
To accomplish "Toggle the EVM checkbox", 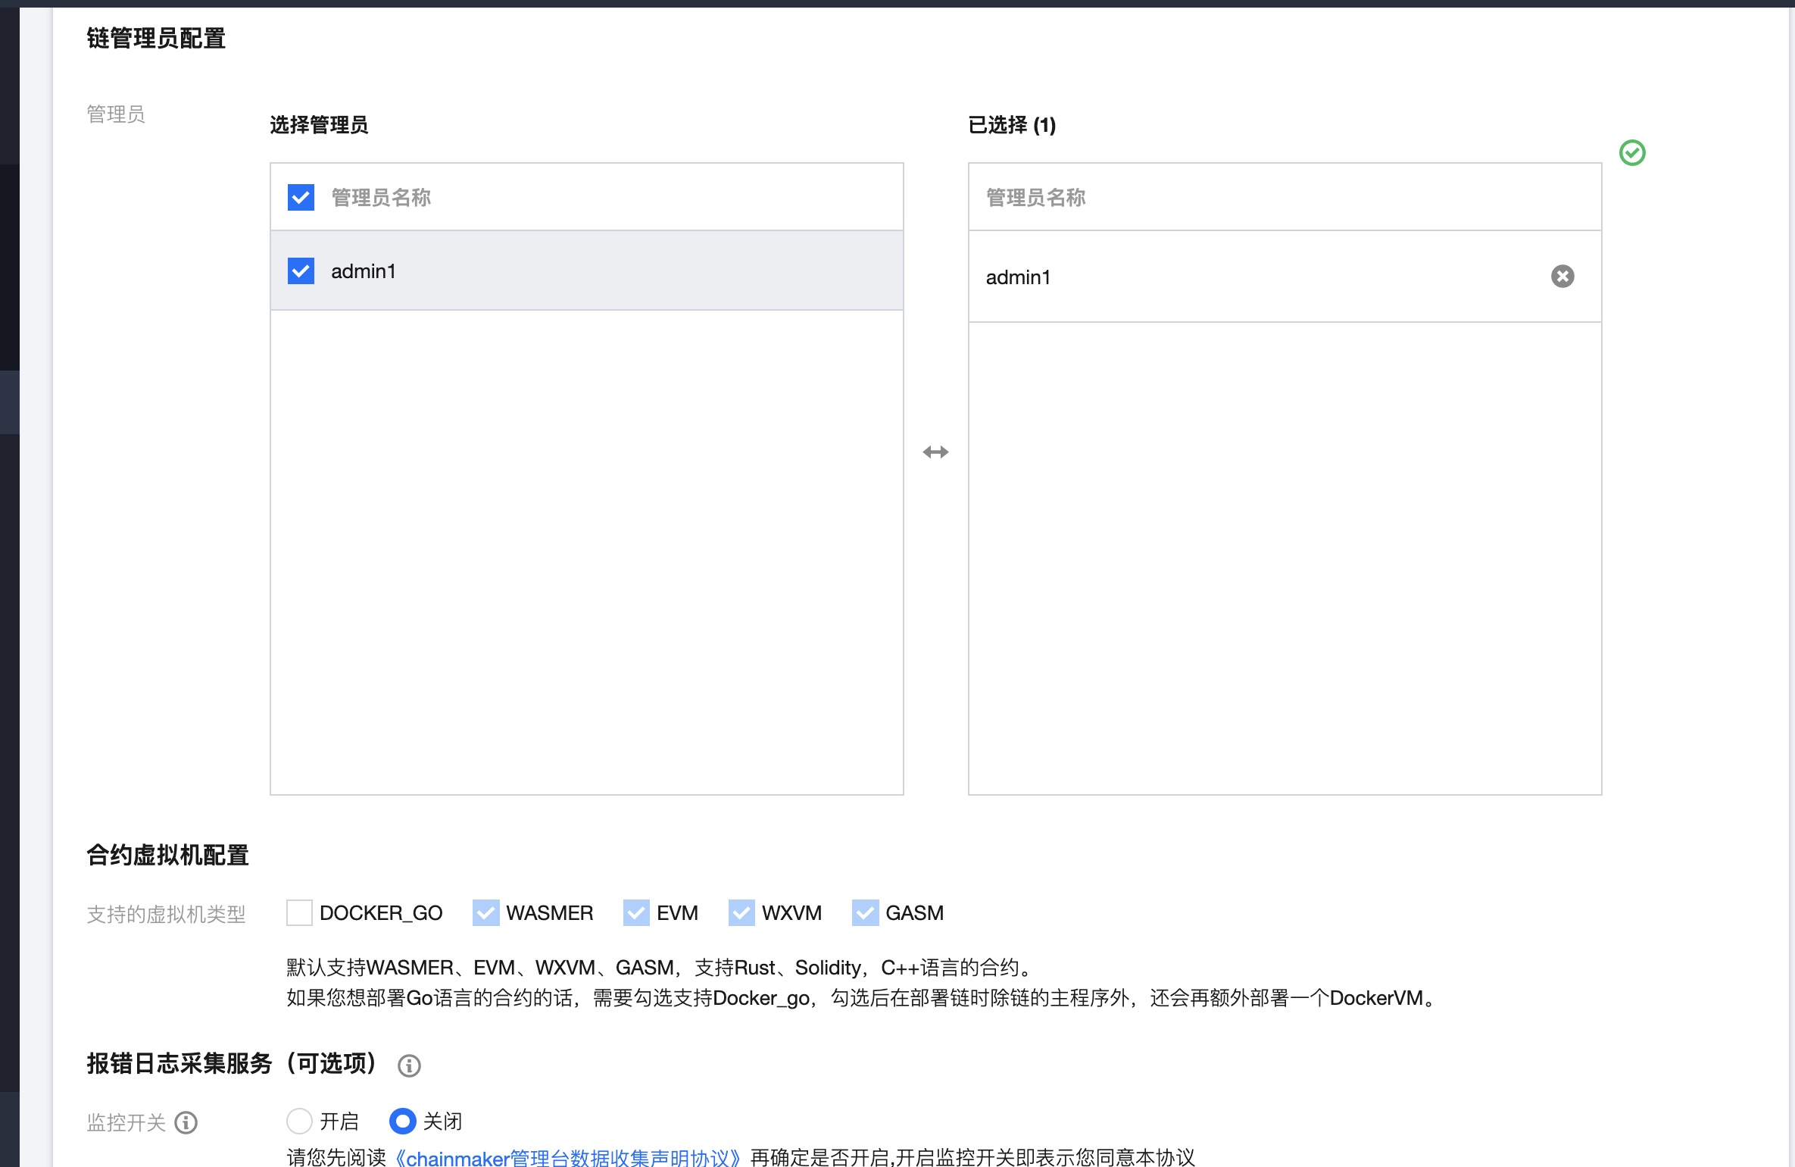I will [x=636, y=912].
